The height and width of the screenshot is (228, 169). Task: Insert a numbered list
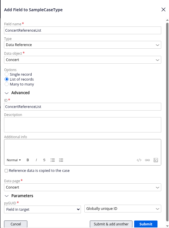[x=61, y=160]
